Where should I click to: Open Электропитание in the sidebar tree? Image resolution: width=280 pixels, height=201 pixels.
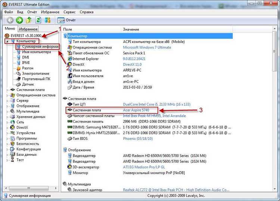(35, 74)
